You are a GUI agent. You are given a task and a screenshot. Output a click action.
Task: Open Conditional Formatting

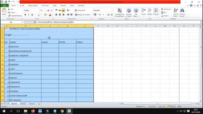pos(119,13)
